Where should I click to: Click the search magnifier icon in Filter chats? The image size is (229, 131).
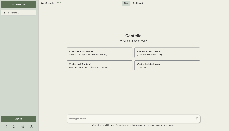pyautogui.click(x=4, y=13)
